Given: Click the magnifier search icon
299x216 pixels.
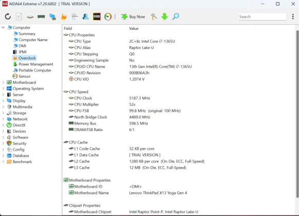Looking at the screenshot, I should click(175, 16).
